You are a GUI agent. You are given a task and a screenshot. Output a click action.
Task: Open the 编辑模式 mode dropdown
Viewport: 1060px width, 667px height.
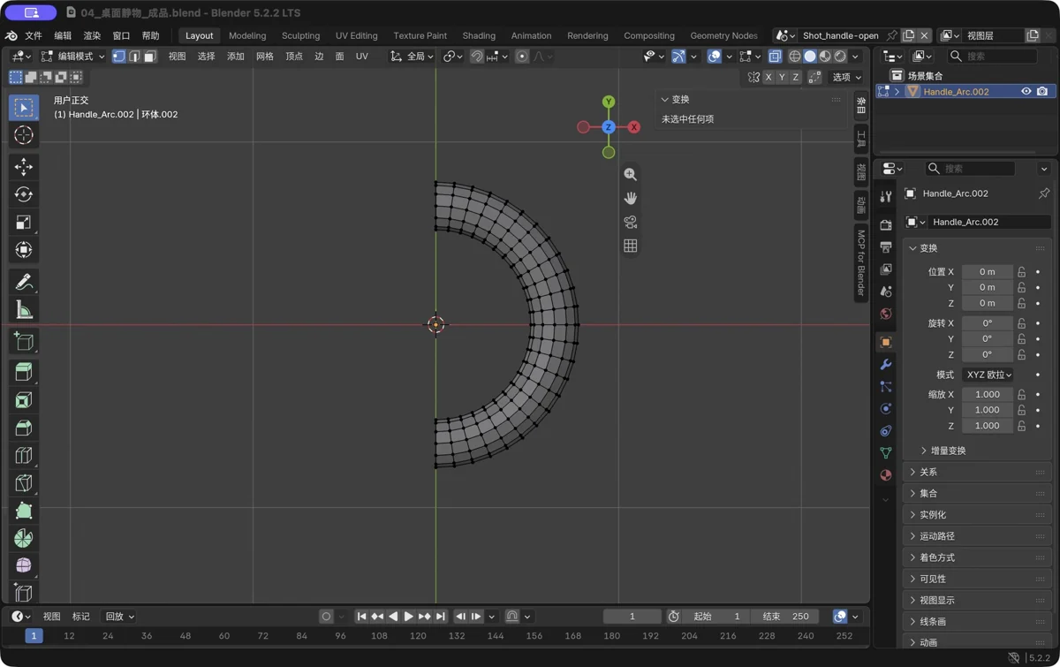tap(72, 57)
